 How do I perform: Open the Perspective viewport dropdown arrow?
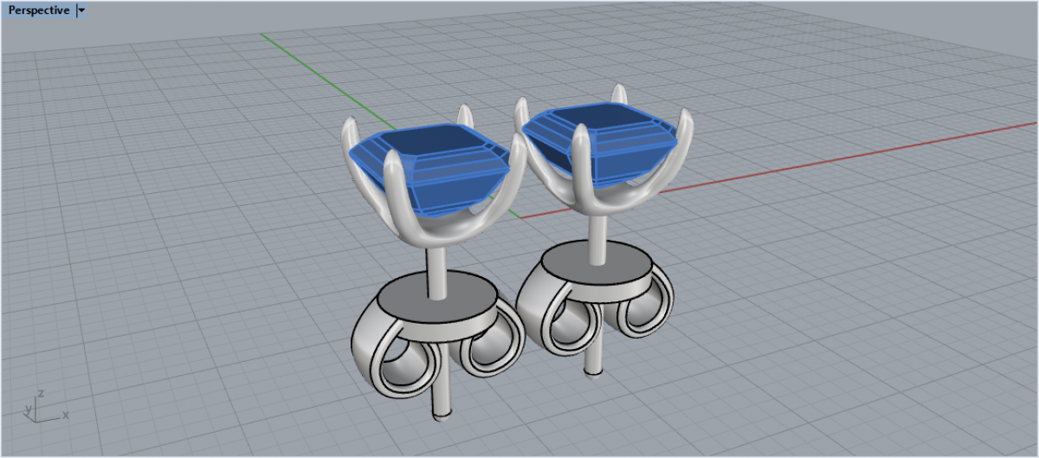(81, 10)
